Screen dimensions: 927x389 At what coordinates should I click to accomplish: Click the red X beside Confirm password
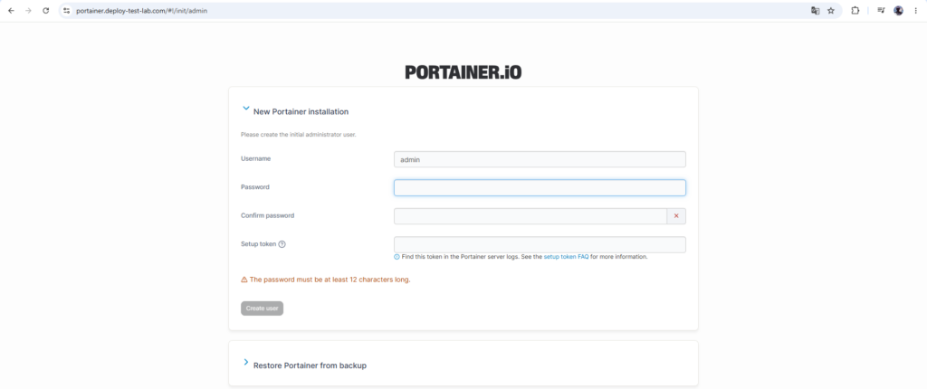point(676,216)
